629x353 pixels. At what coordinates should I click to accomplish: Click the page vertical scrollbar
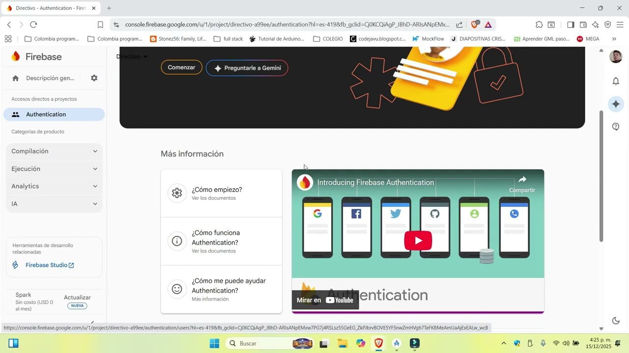tap(601, 176)
